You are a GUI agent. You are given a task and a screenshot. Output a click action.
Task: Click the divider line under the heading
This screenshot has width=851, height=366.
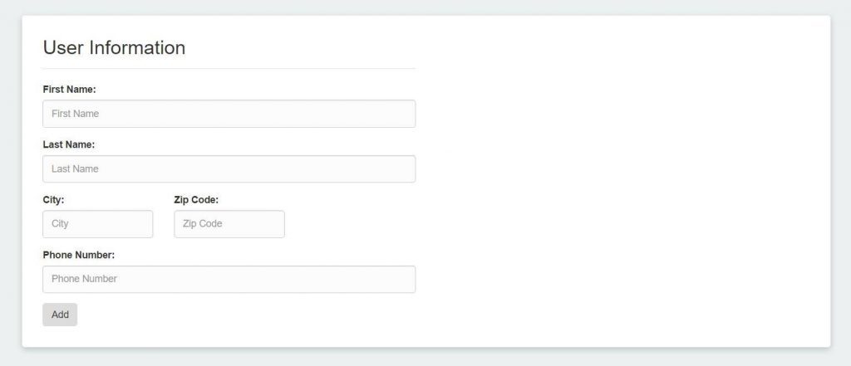click(229, 68)
